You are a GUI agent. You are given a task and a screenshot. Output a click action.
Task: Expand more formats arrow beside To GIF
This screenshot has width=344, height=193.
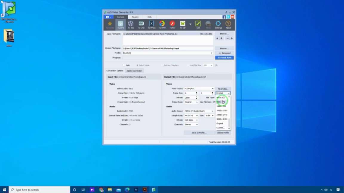pos(190,24)
